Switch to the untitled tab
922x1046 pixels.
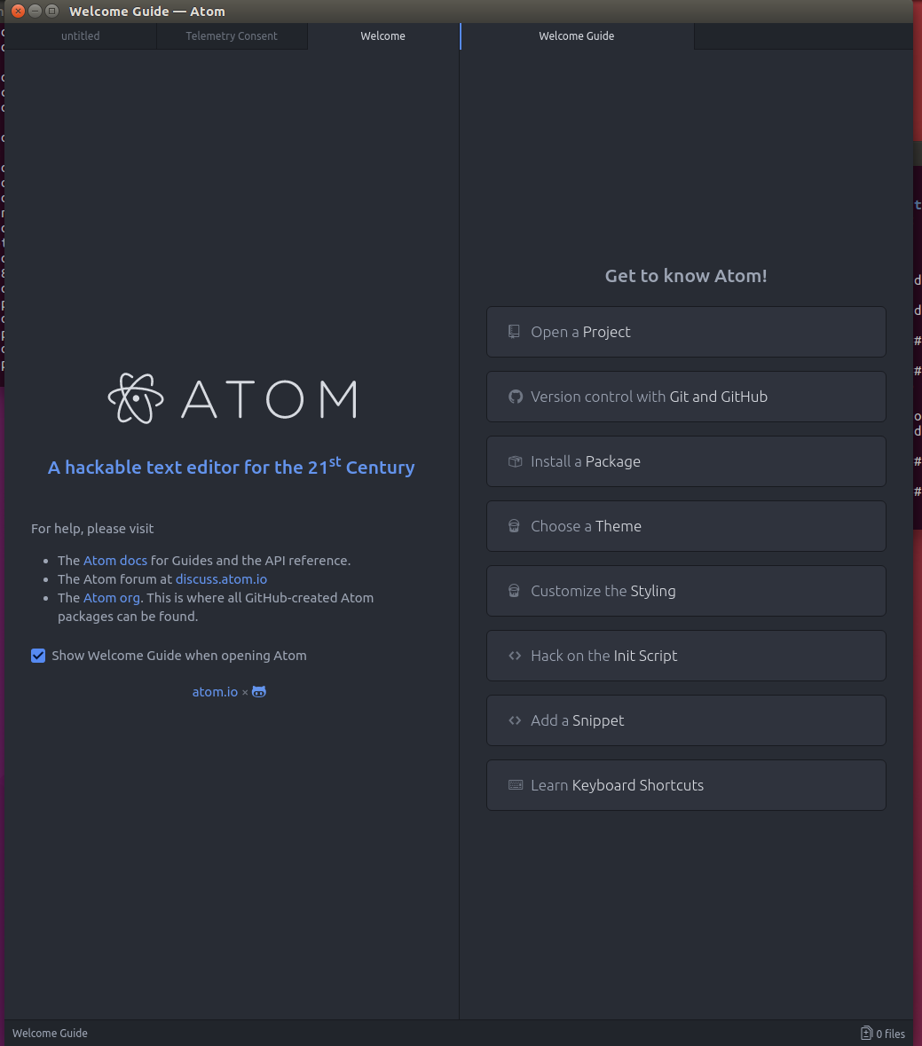80,36
